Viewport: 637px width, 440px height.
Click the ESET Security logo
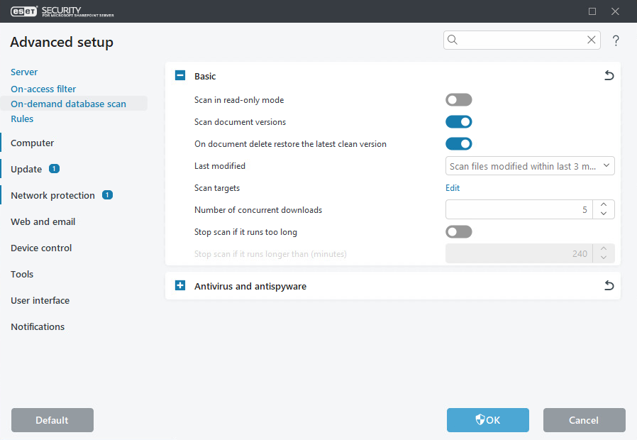pyautogui.click(x=25, y=11)
